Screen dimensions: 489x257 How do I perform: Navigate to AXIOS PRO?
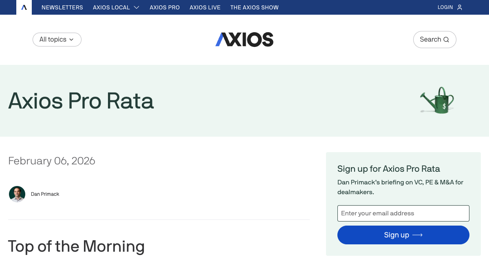point(165,7)
